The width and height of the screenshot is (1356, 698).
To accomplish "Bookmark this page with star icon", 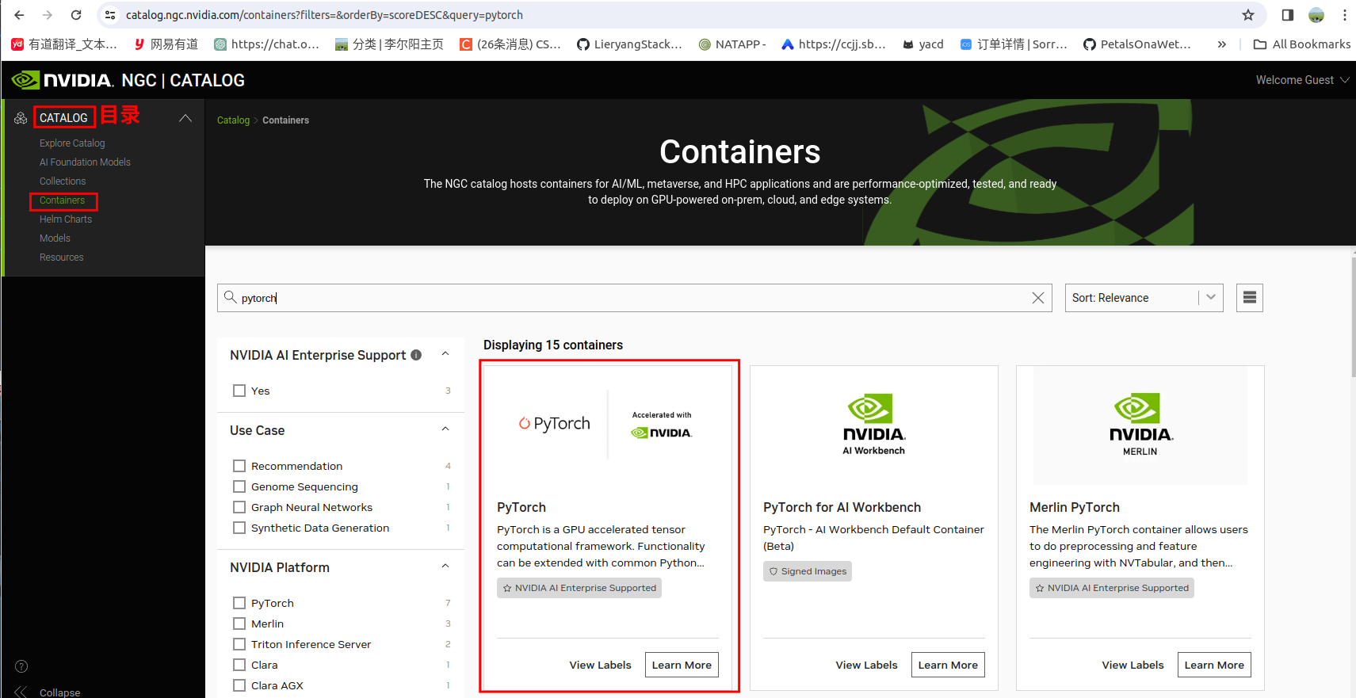I will coord(1248,15).
